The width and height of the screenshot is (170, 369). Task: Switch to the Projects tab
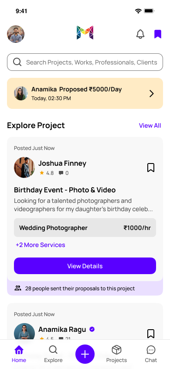(x=116, y=354)
